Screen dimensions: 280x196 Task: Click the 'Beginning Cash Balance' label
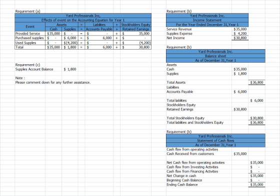point(184,180)
